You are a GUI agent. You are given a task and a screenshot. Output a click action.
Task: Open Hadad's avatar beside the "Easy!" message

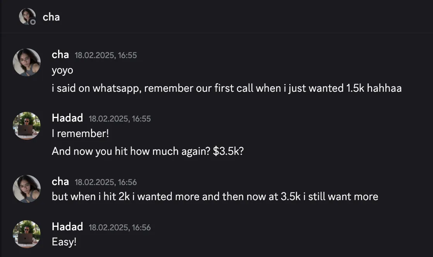pos(27,234)
